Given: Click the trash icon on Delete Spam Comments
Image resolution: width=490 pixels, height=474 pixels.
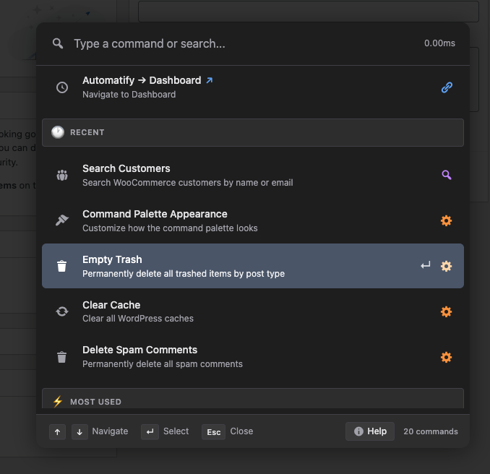Looking at the screenshot, I should click(62, 357).
